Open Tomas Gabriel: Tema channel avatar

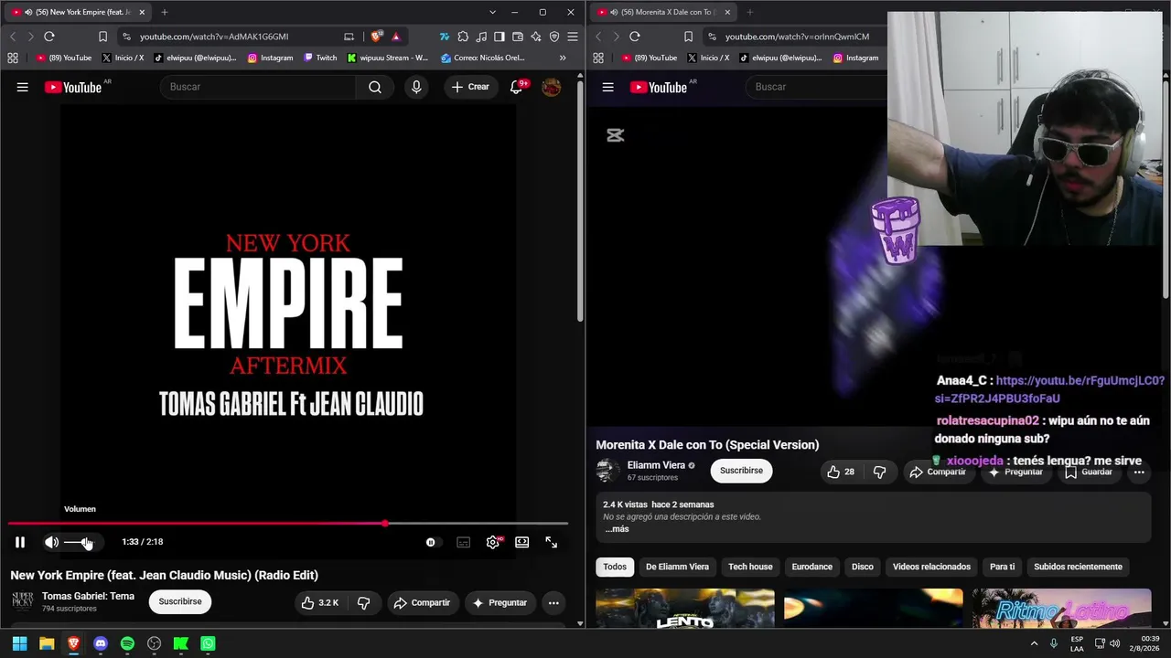(22, 601)
